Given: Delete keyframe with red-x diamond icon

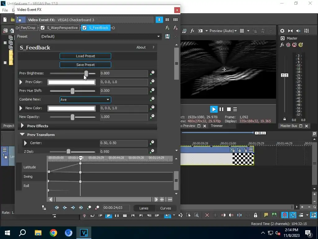Looking at the screenshot, I should click(x=97, y=208).
